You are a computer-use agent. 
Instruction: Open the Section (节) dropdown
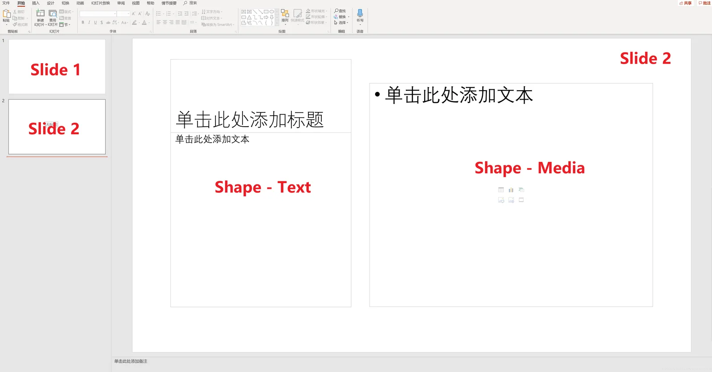click(x=65, y=24)
